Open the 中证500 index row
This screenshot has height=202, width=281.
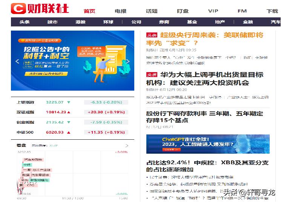72,132
